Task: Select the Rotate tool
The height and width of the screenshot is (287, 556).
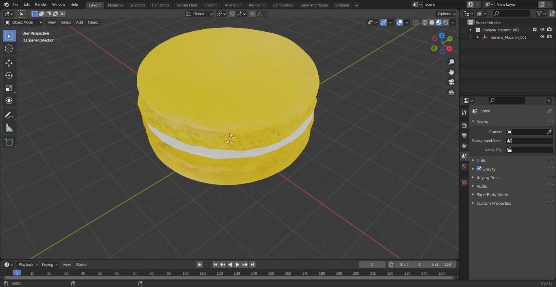Action: [x=9, y=75]
